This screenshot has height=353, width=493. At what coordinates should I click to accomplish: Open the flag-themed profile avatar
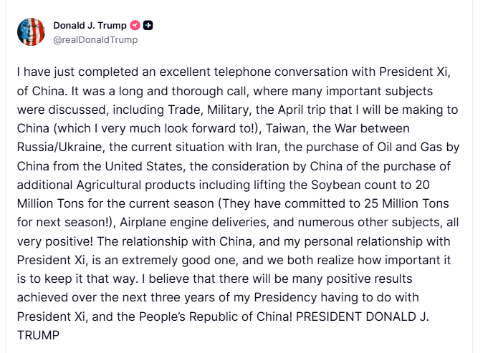point(31,32)
